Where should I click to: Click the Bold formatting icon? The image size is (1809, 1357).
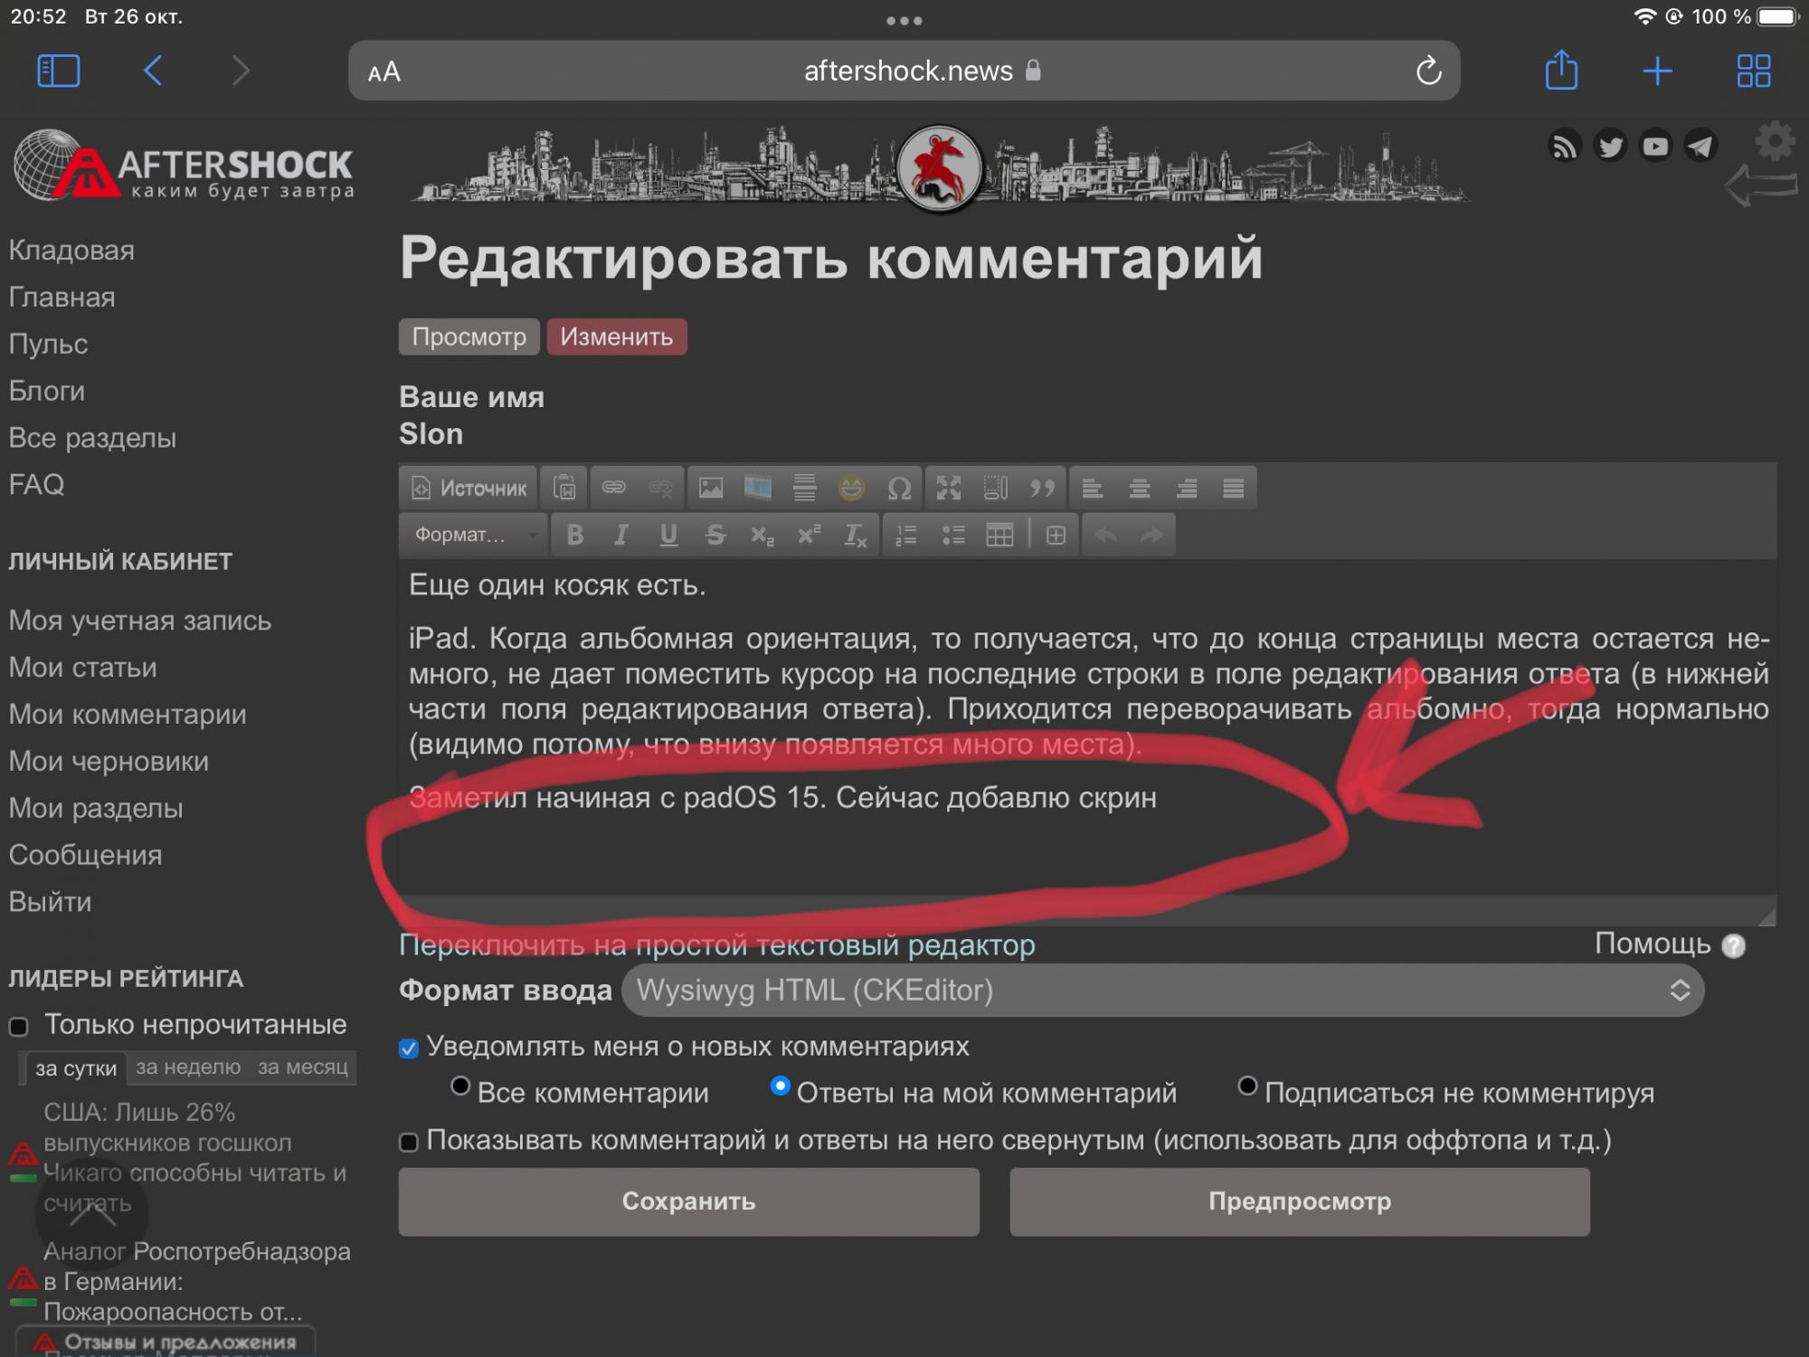pos(574,536)
